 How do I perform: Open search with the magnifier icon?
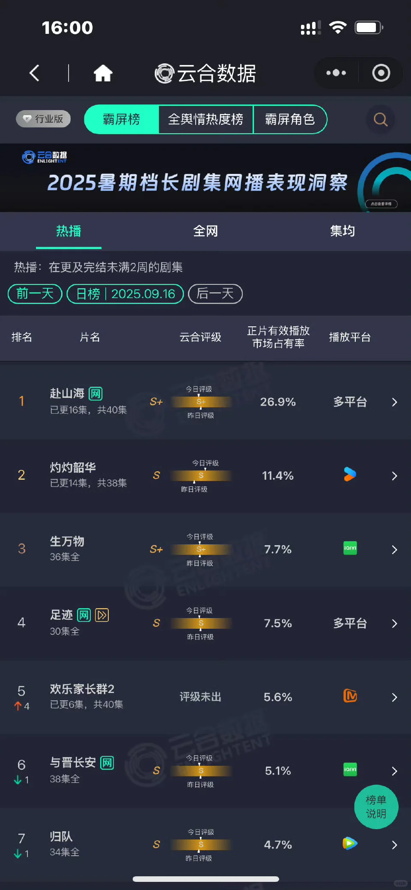coord(381,119)
